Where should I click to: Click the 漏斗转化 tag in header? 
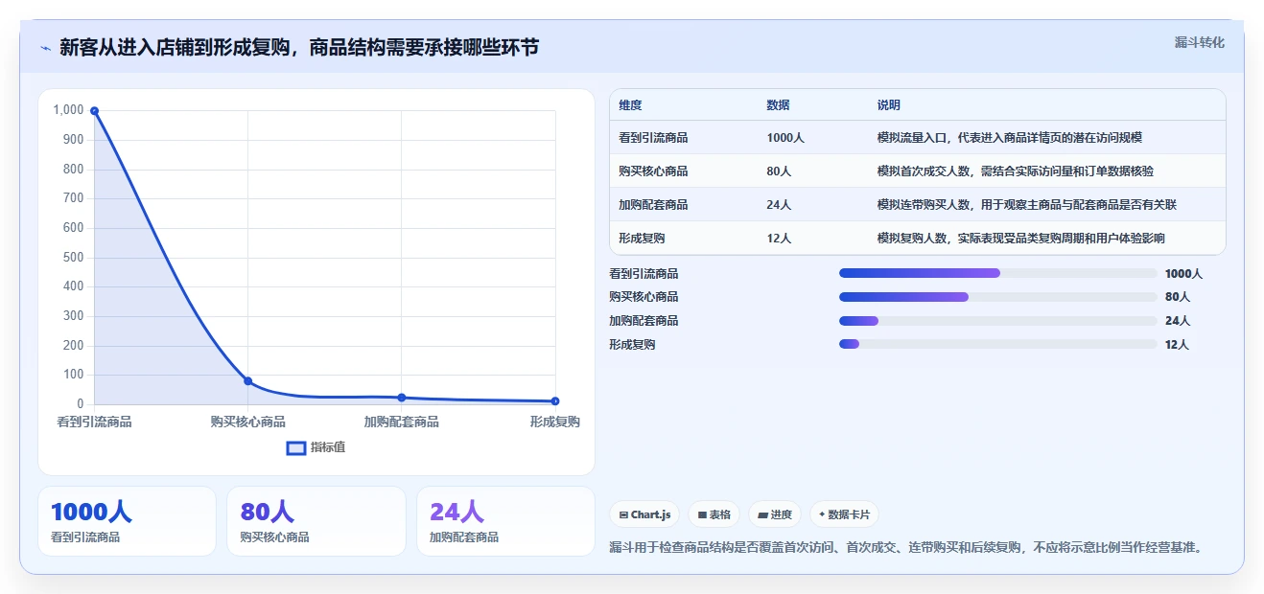click(1200, 43)
